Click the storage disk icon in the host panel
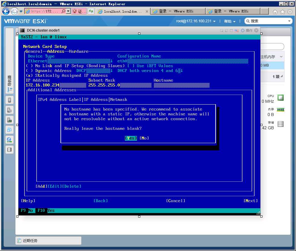This screenshot has height=251, width=296. tap(281, 124)
